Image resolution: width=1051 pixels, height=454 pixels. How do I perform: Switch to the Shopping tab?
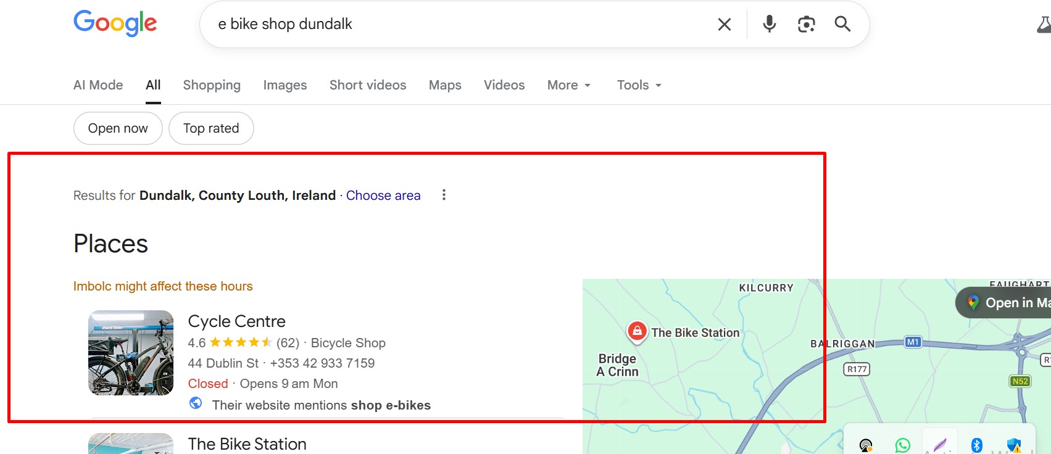[x=212, y=85]
